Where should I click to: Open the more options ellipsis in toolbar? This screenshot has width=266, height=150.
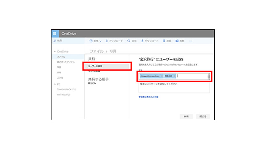(190, 41)
